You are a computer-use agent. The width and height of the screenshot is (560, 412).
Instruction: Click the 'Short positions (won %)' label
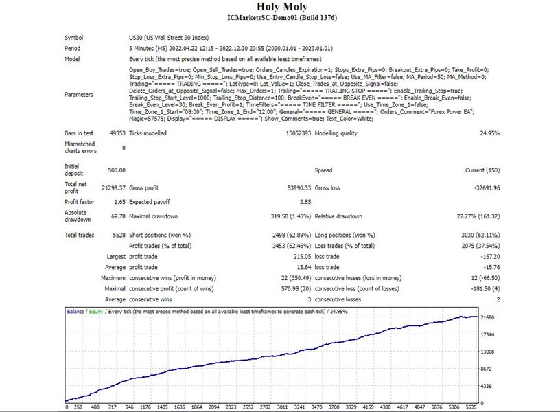click(x=160, y=235)
